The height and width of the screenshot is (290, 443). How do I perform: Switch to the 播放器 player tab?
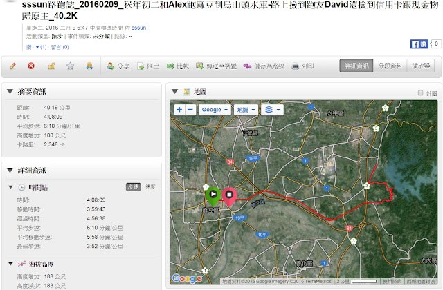pos(421,66)
